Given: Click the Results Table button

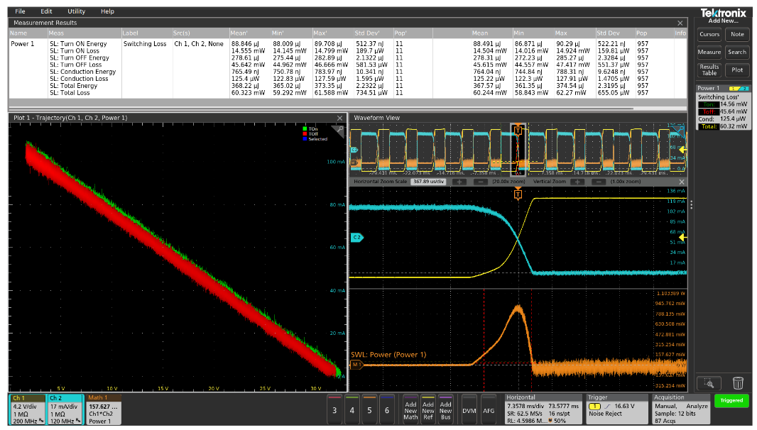Looking at the screenshot, I should click(709, 70).
